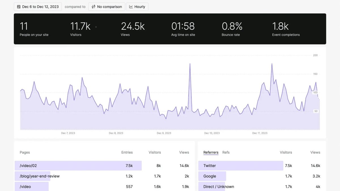340x191 pixels.
Task: Select the 24.5k Views metric
Action: [133, 29]
